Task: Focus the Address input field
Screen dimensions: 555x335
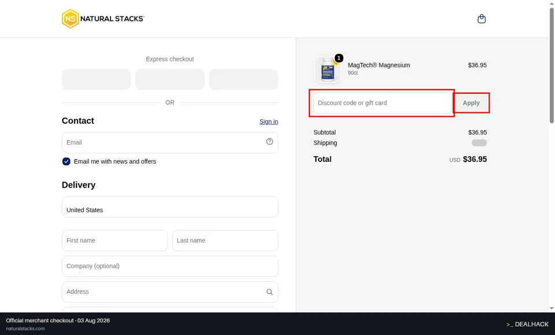Action: 170,292
